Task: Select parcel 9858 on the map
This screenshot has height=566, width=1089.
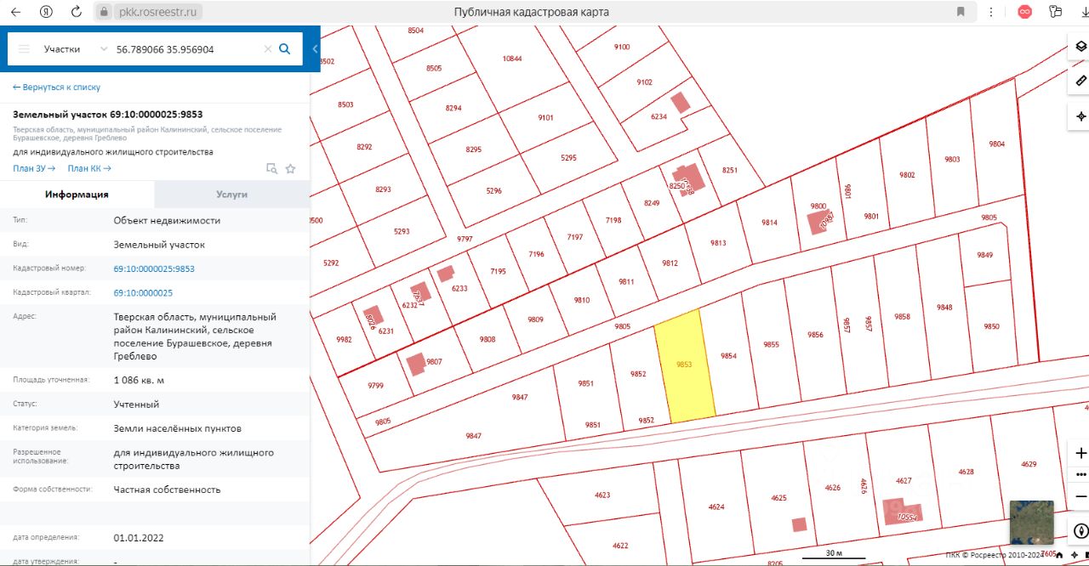Action: (x=902, y=317)
